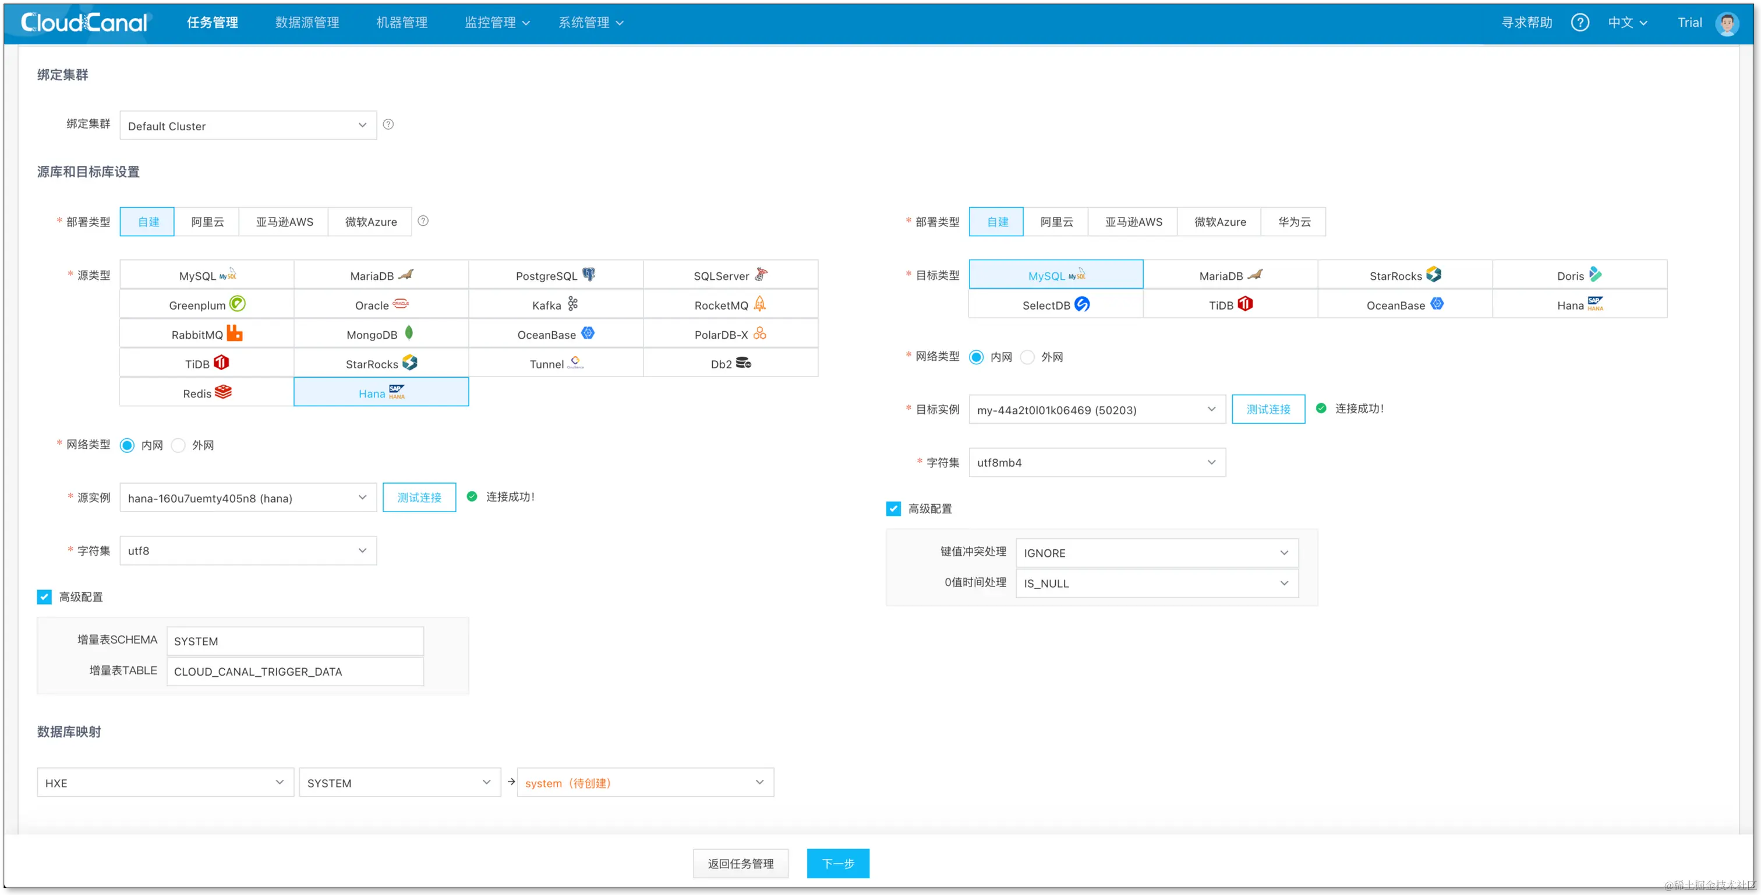Click 下一步 button
Viewport: 1761px width, 895px height.
coord(838,864)
